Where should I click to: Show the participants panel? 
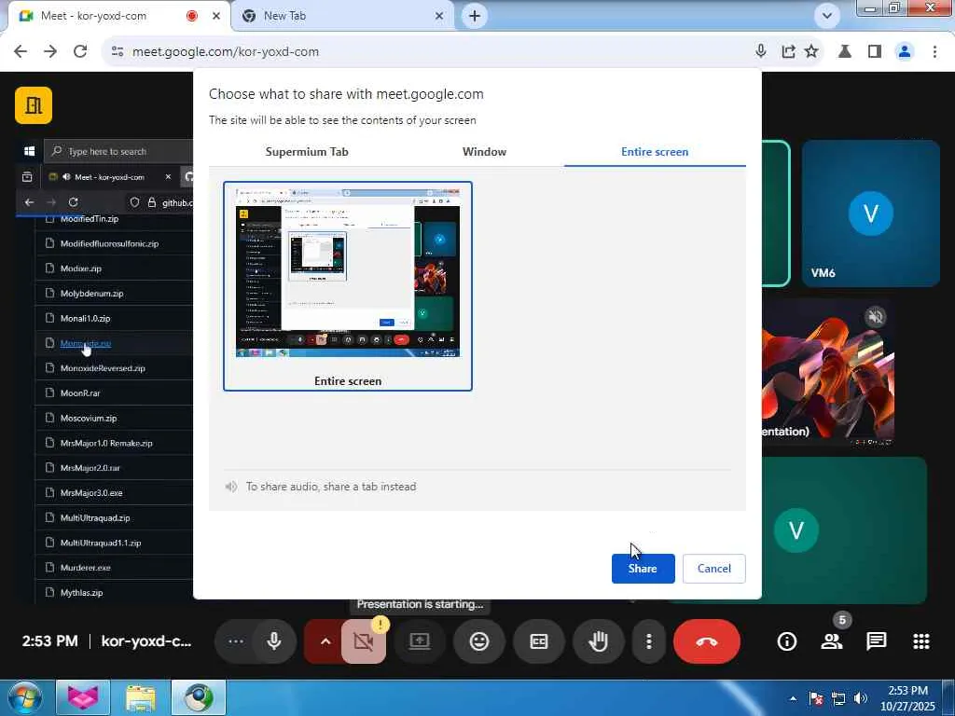pos(832,641)
